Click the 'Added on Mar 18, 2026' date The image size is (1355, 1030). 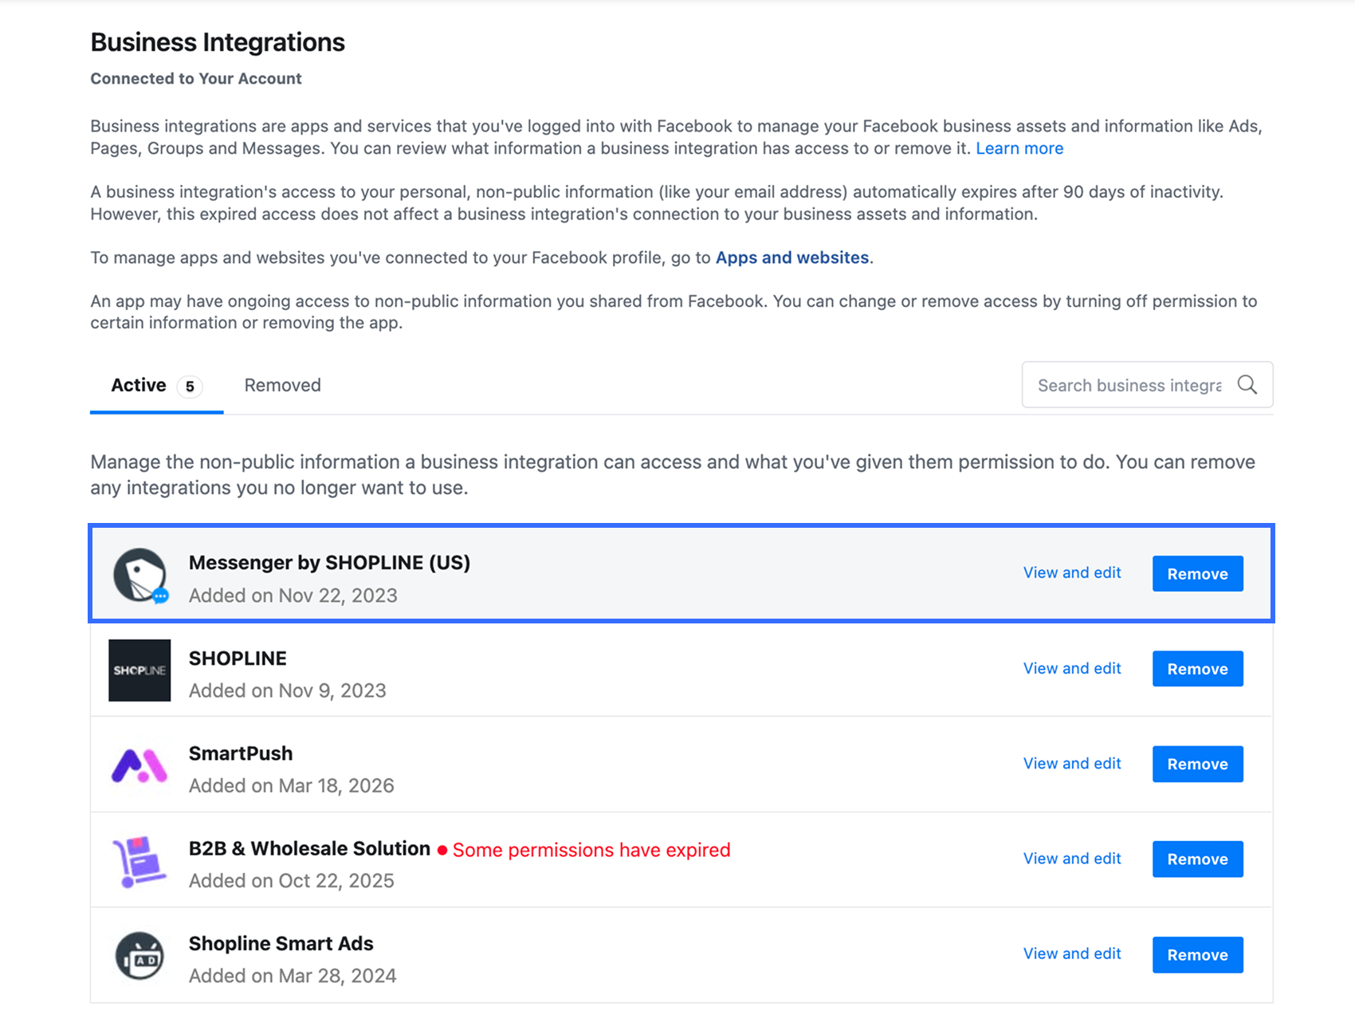pos(291,785)
